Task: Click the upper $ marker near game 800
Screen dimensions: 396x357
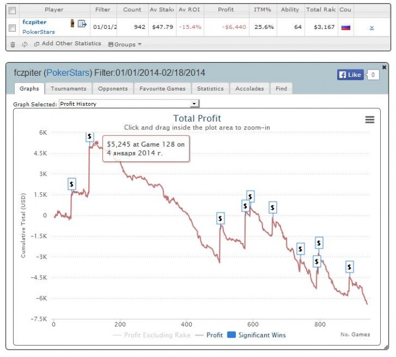Action: point(319,243)
